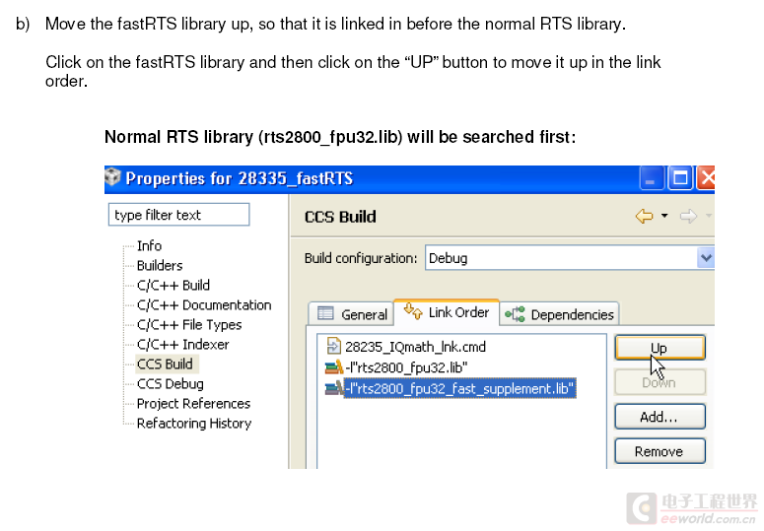Screen dimensions: 764x531
Task: Click the Properties window title cube icon
Action: coord(113,176)
